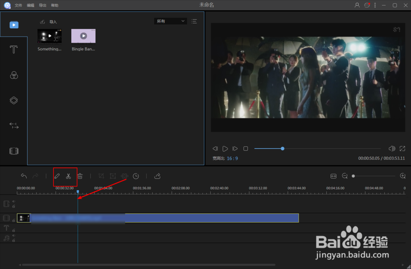This screenshot has height=269, width=411.
Task: Delete selected clip with trash icon
Action: click(80, 176)
